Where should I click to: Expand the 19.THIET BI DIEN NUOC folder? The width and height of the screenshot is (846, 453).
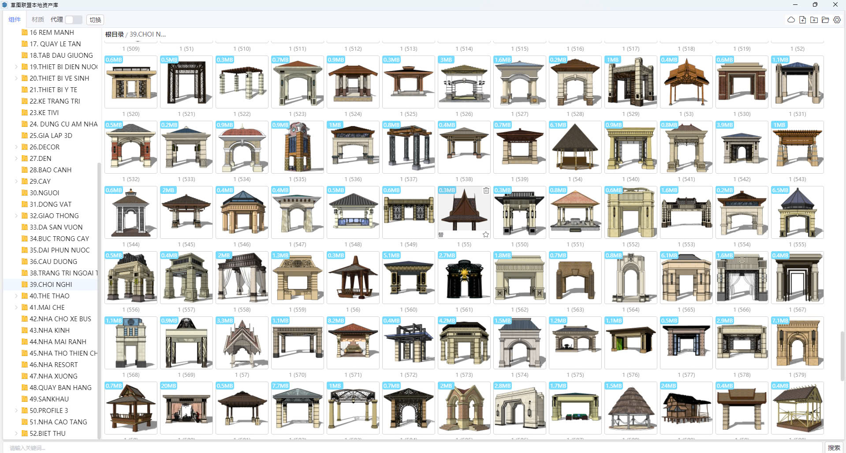[16, 67]
